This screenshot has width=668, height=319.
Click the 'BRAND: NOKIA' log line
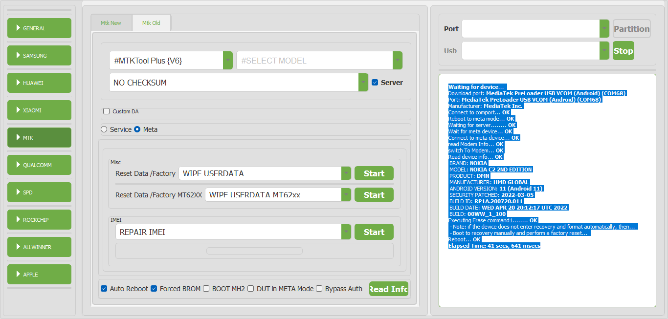(x=468, y=163)
